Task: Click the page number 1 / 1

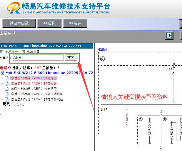Action: [20, 104]
